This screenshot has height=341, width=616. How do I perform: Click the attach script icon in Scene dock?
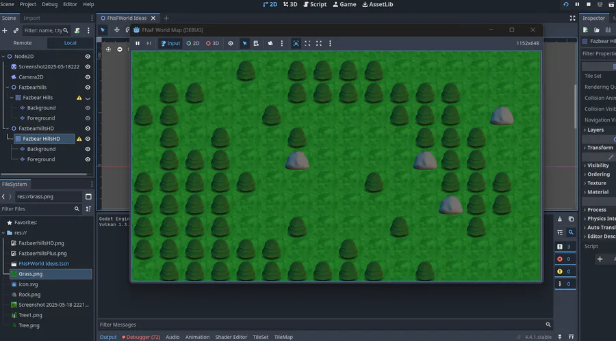(77, 30)
